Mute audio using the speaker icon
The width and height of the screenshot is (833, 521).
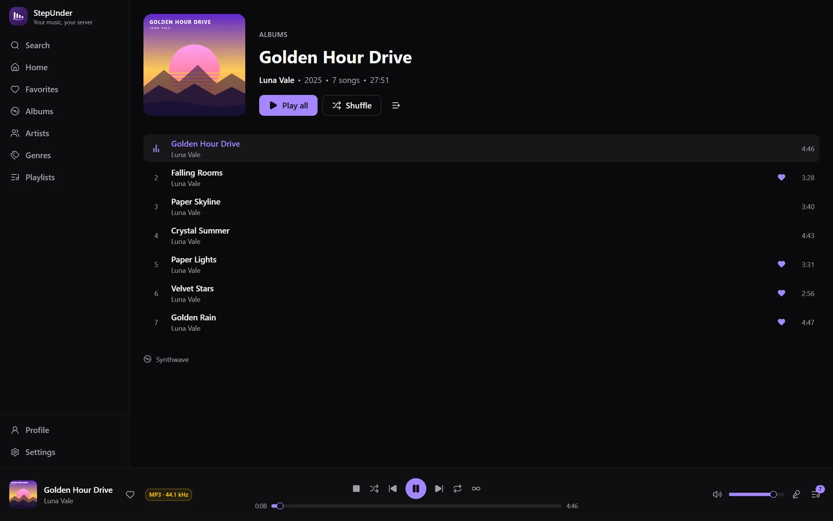tap(717, 495)
